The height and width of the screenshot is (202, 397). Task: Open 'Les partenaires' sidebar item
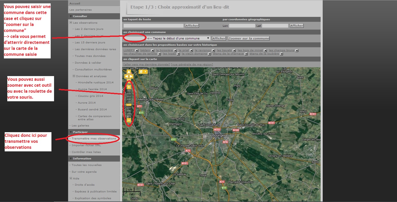coord(81,10)
